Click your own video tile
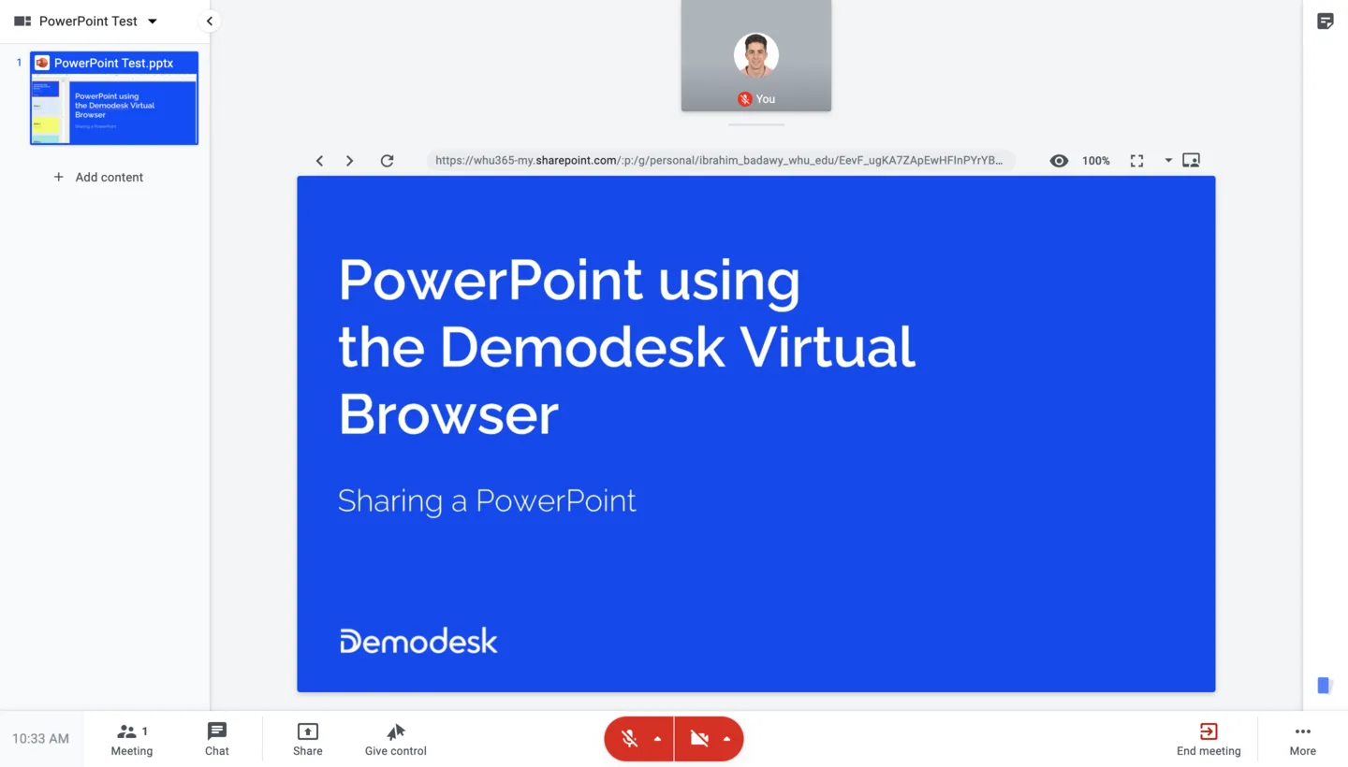The image size is (1348, 767). [756, 55]
